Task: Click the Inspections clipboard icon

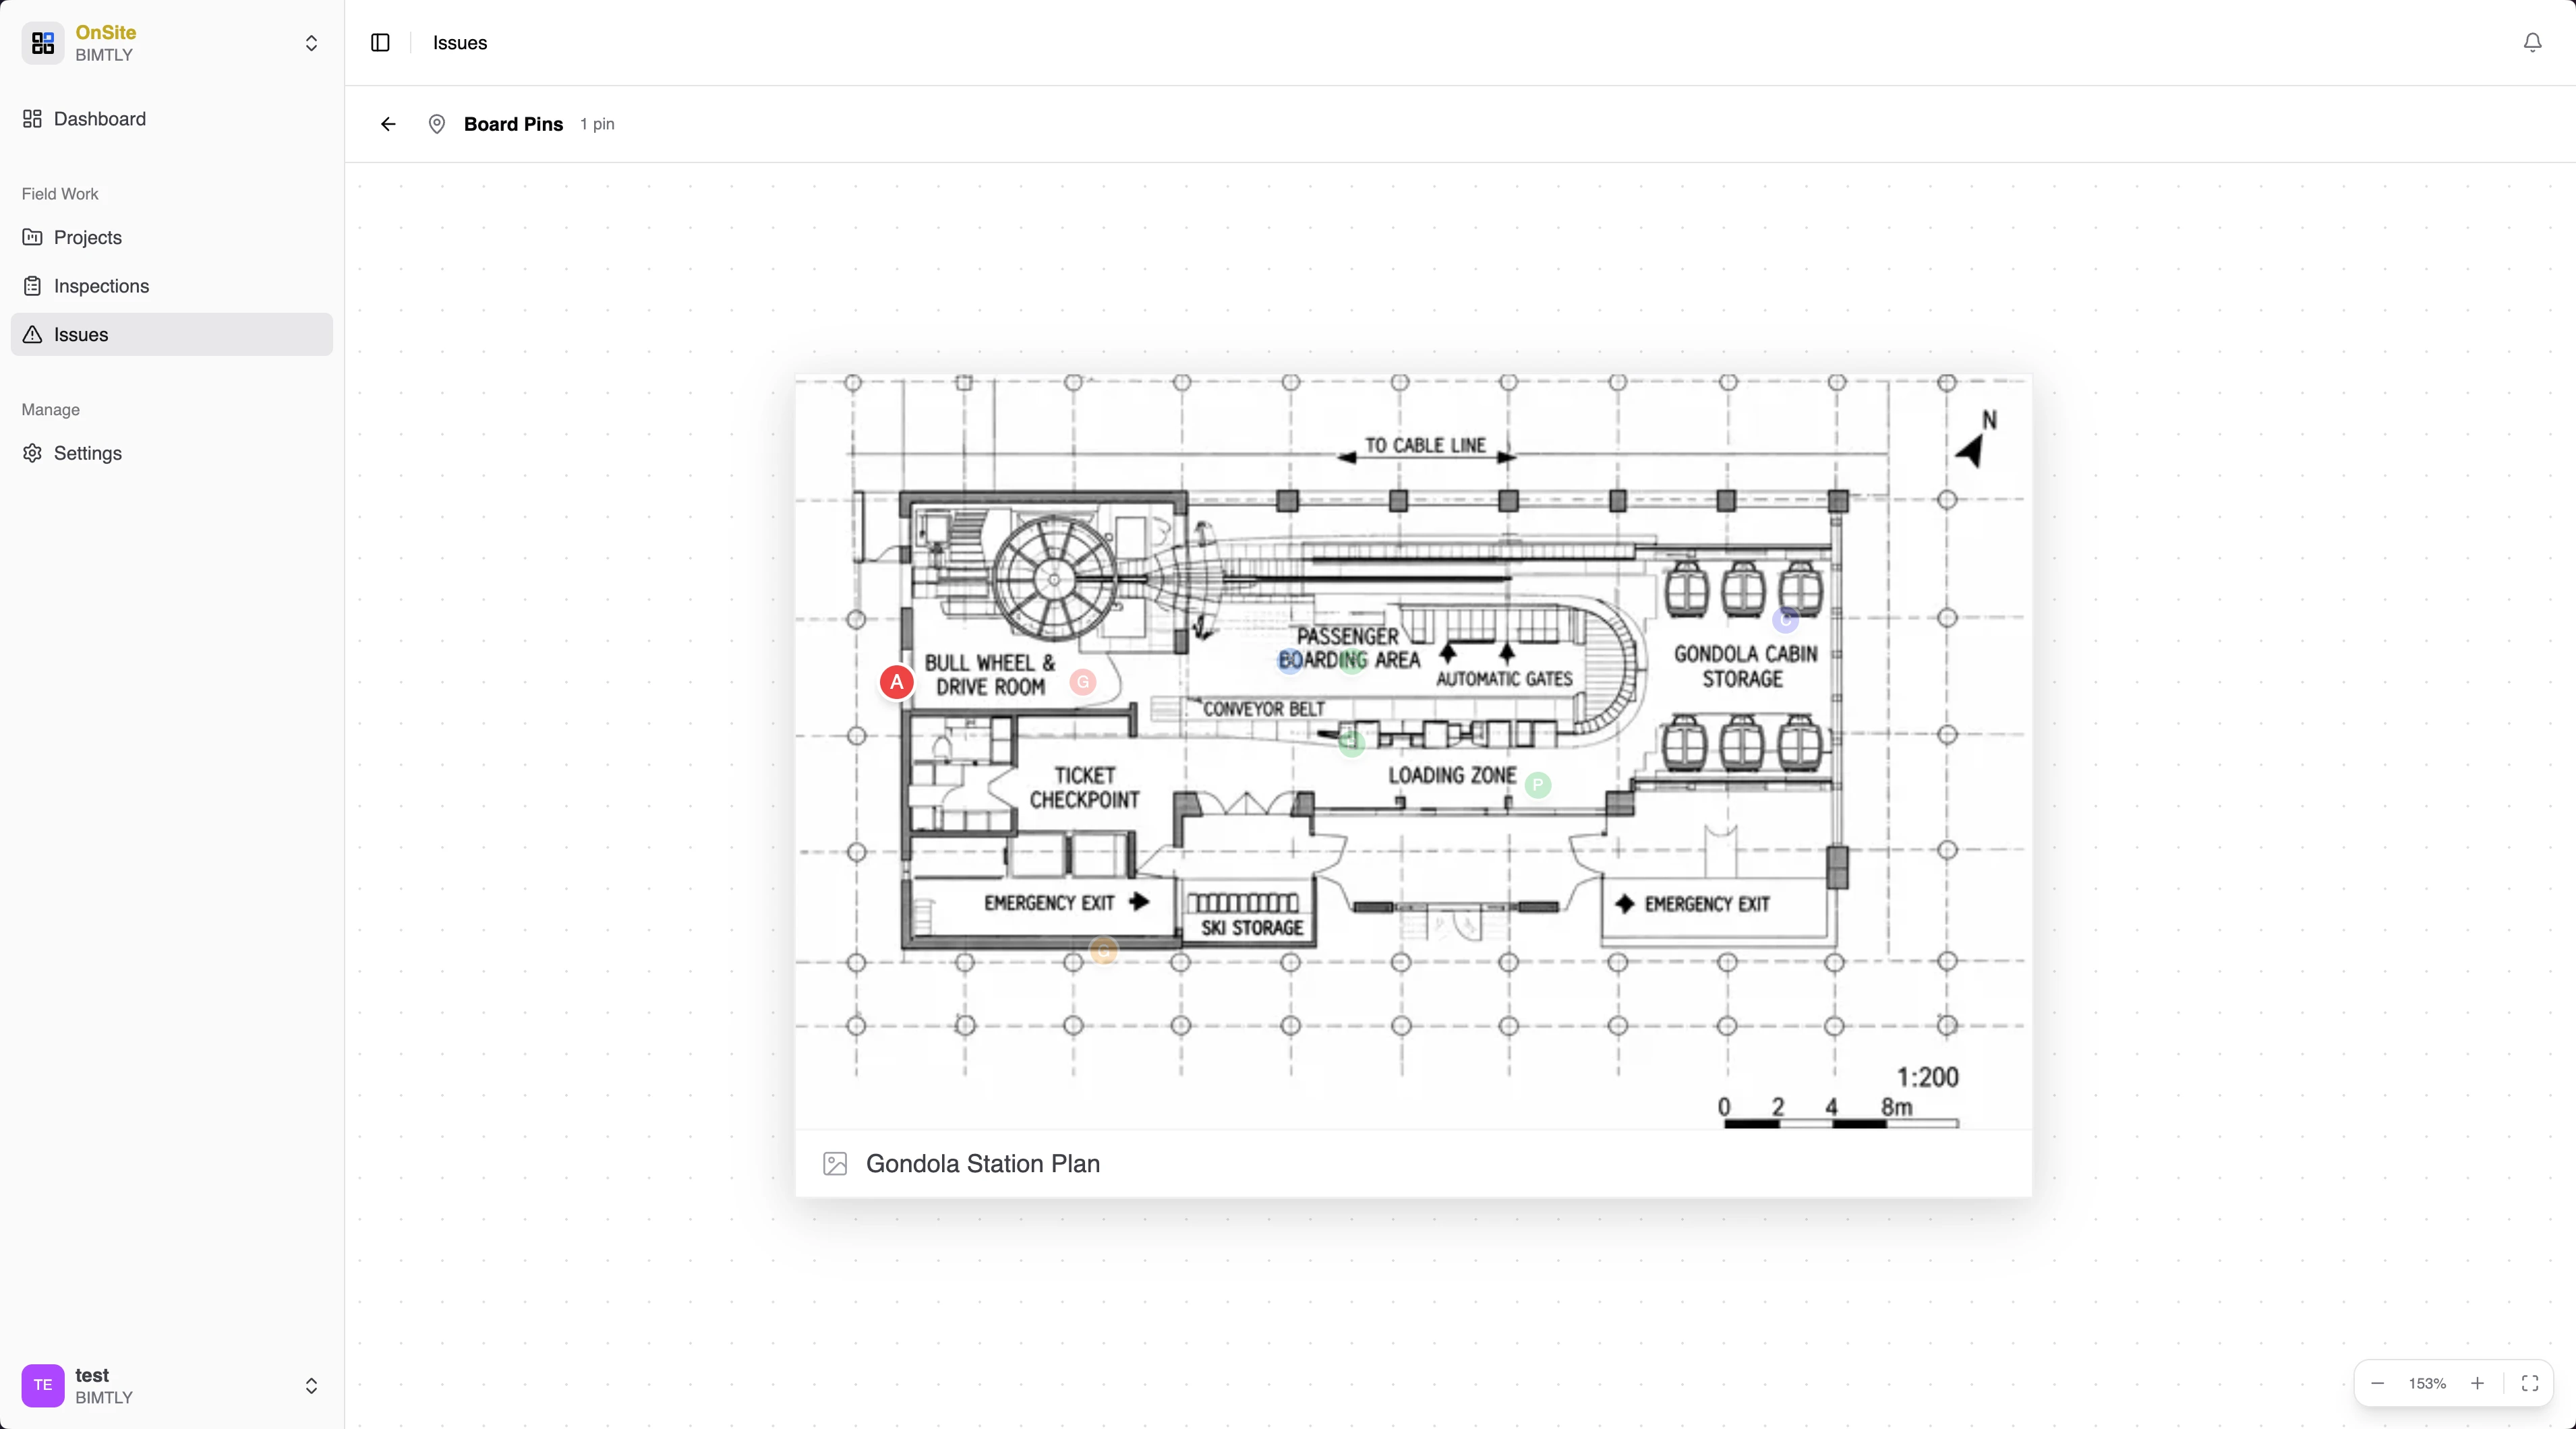Action: [31, 286]
